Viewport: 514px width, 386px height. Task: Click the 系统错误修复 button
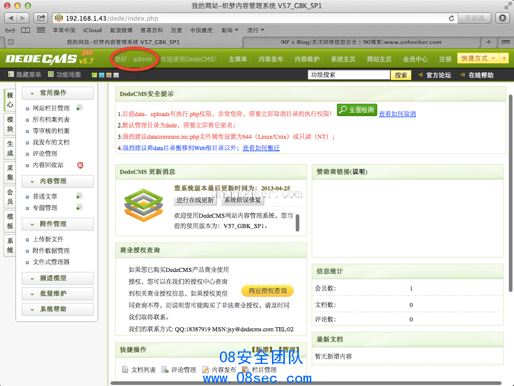(243, 200)
